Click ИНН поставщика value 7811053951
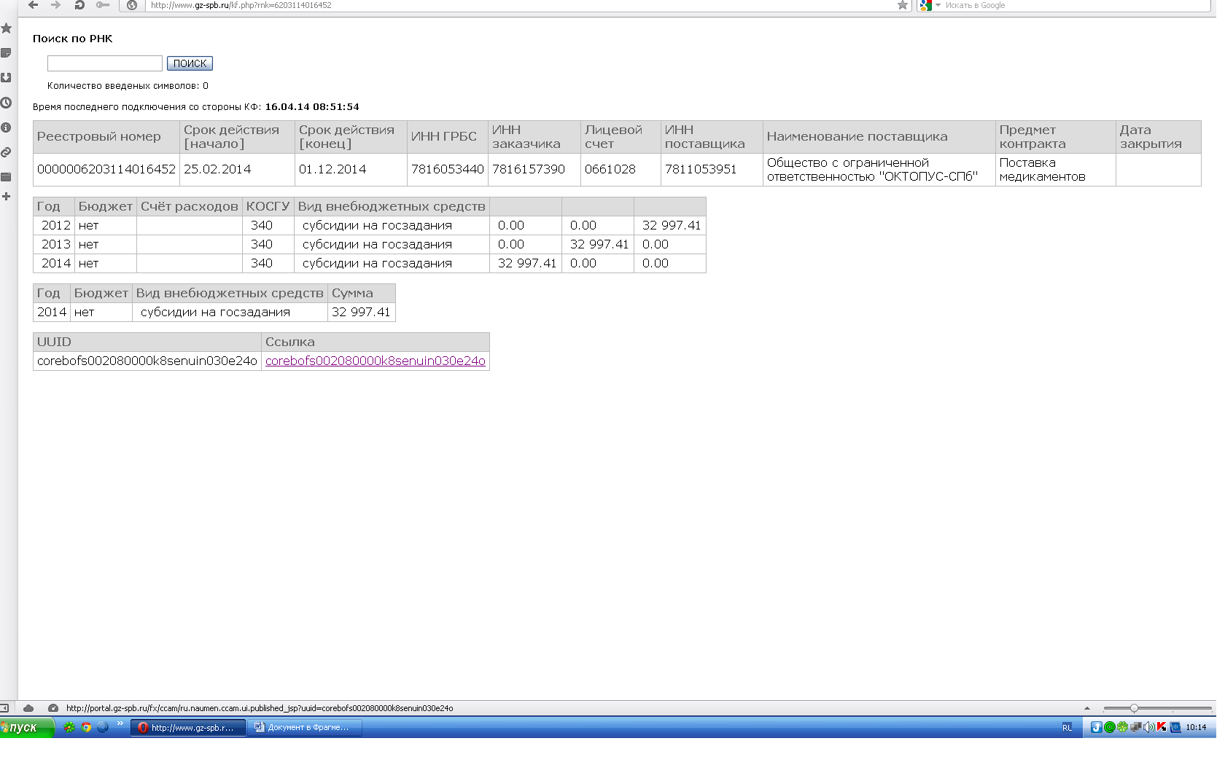Image resolution: width=1225 pixels, height=765 pixels. coord(712,170)
